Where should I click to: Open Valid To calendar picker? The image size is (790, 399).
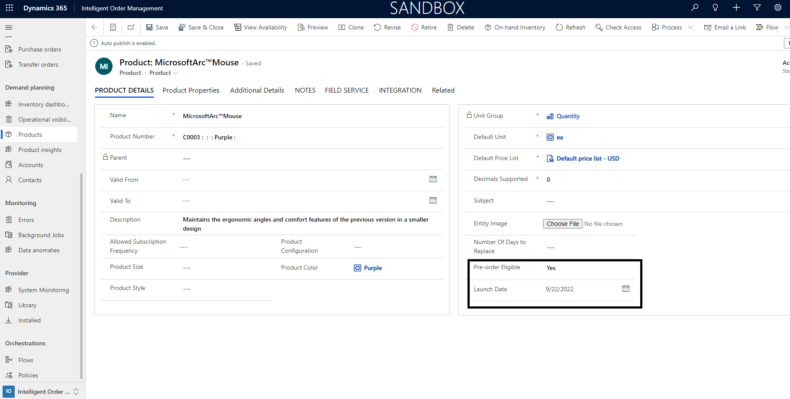(x=433, y=200)
